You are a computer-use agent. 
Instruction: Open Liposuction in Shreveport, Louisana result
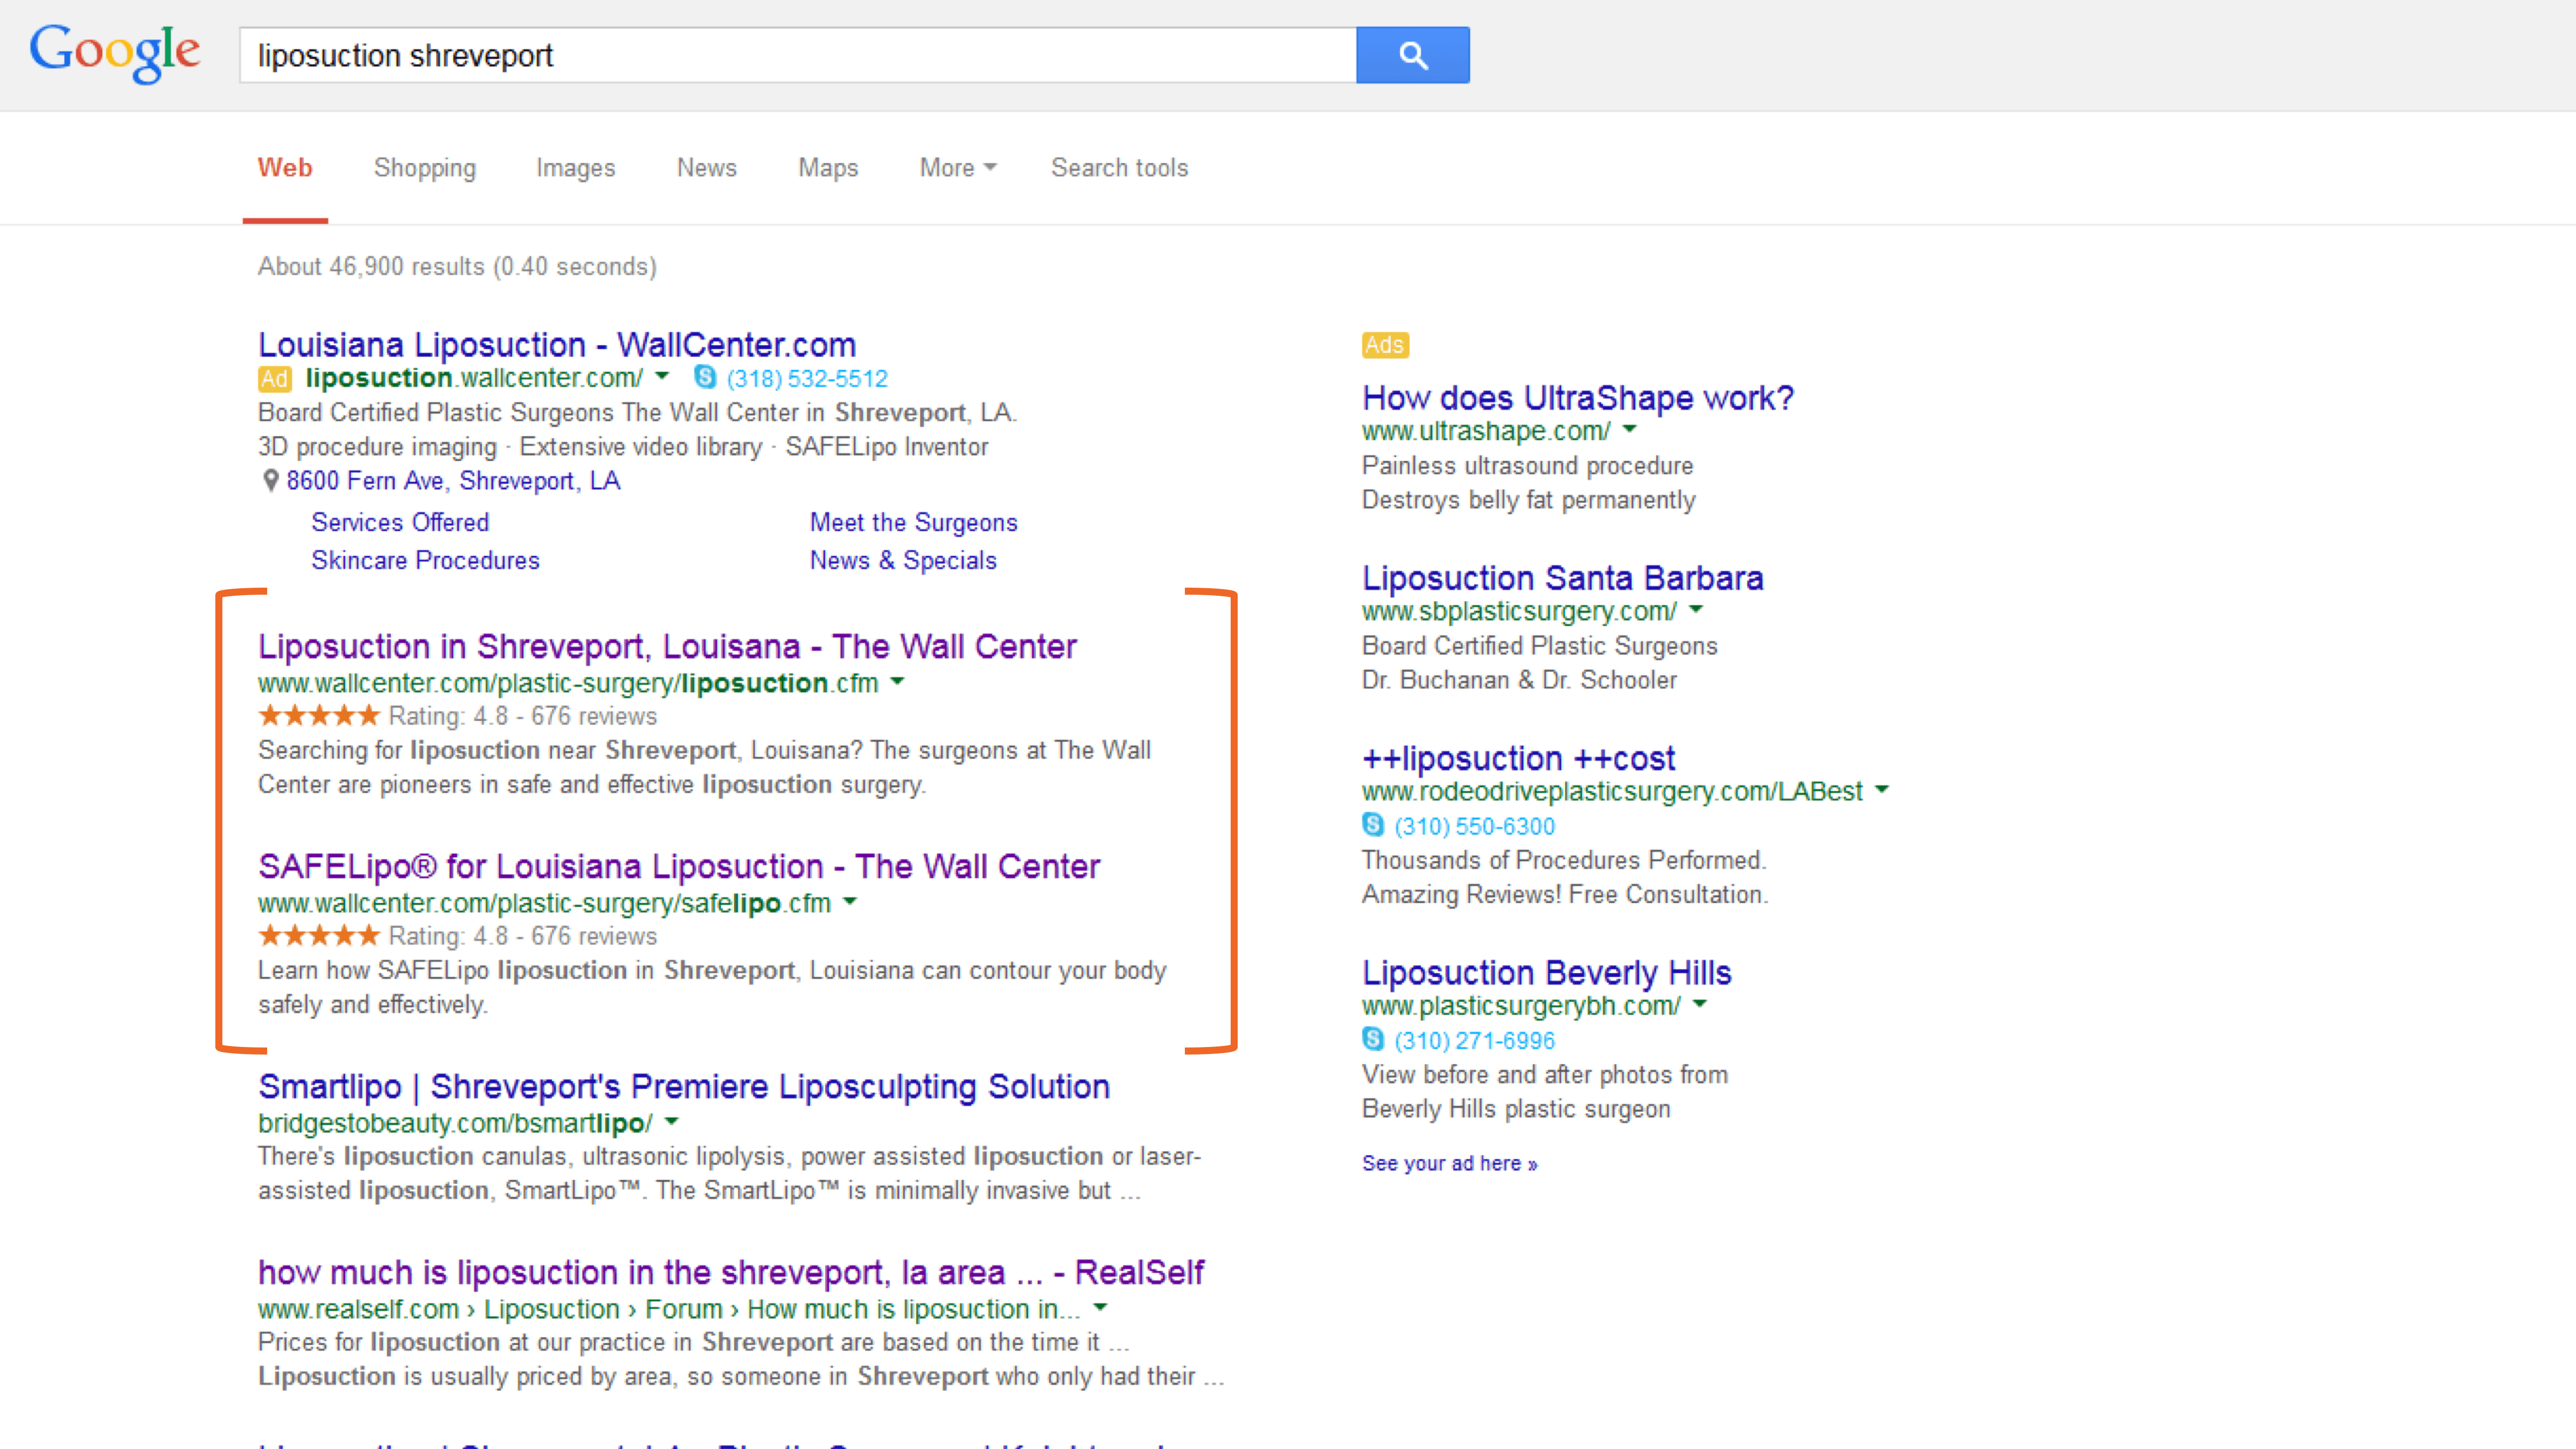[x=667, y=647]
